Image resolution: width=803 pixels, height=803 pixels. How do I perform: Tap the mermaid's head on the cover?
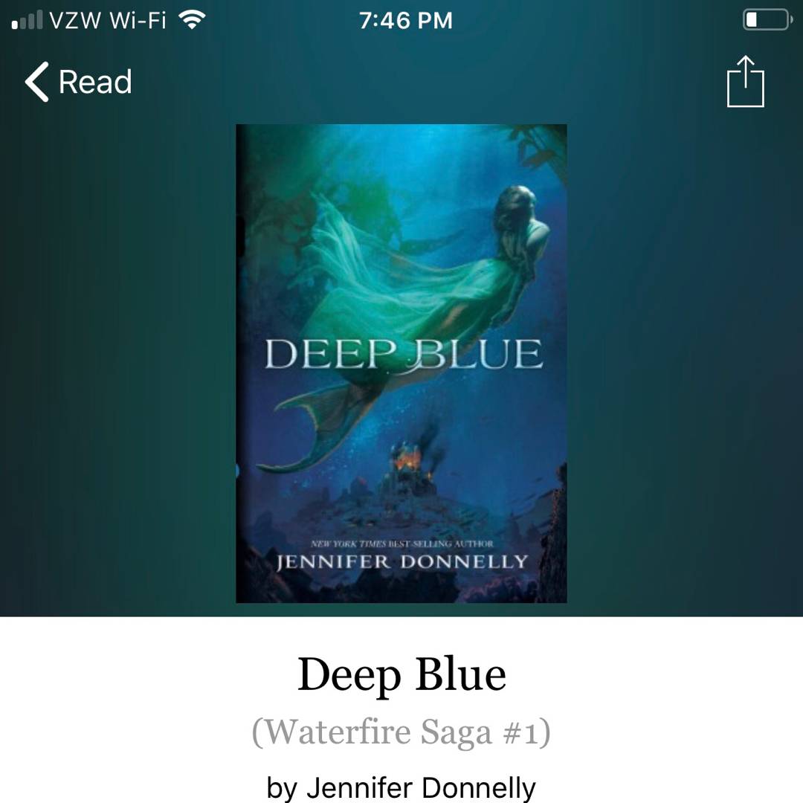(x=515, y=205)
